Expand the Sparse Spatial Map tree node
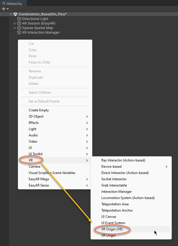This screenshot has height=246, width=178. tap(15, 28)
